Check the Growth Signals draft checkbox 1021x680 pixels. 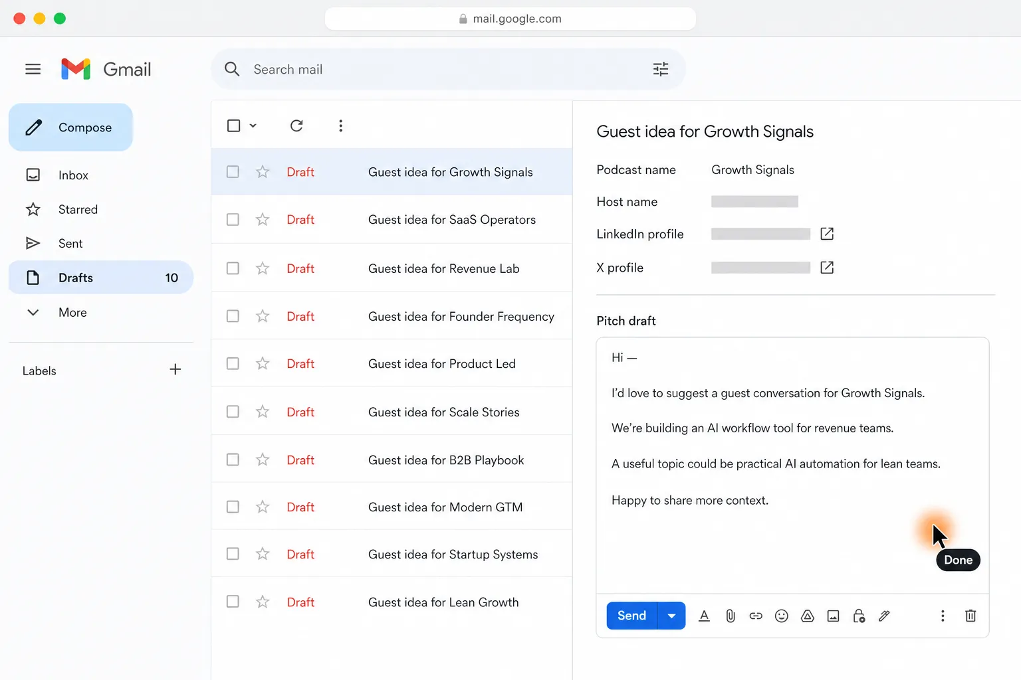(233, 172)
